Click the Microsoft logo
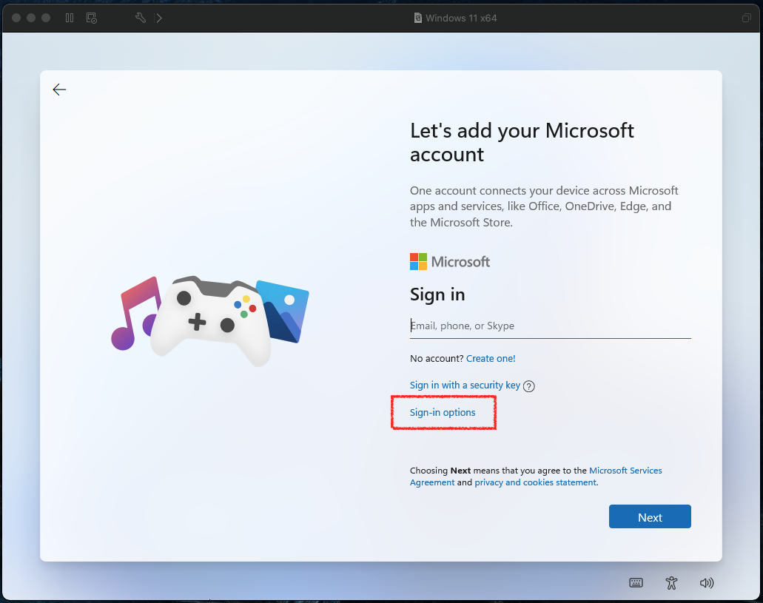This screenshot has width=763, height=603. coord(450,262)
